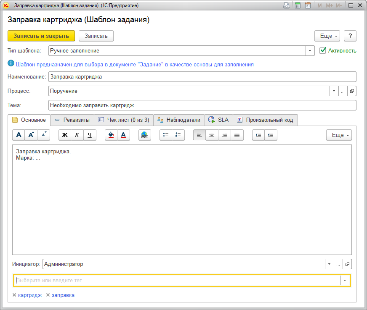
Task: Toggle the Активность checkbox
Action: click(323, 50)
